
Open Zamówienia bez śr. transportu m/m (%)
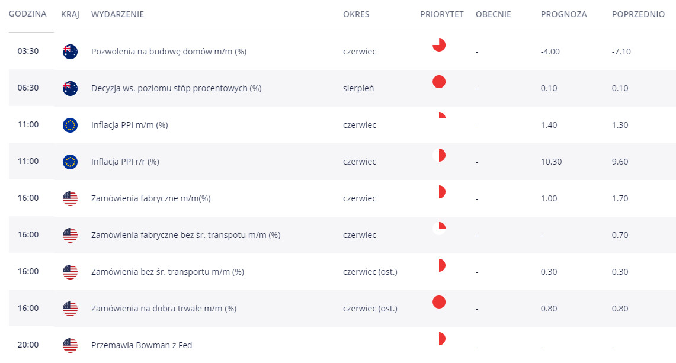(168, 272)
